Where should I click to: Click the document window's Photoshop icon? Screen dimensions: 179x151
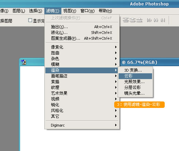click(24, 62)
